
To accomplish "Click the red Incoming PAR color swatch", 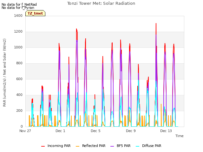I will (x=43, y=146).
